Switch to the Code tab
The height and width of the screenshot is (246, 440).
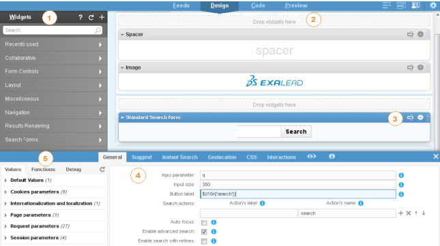pos(258,5)
